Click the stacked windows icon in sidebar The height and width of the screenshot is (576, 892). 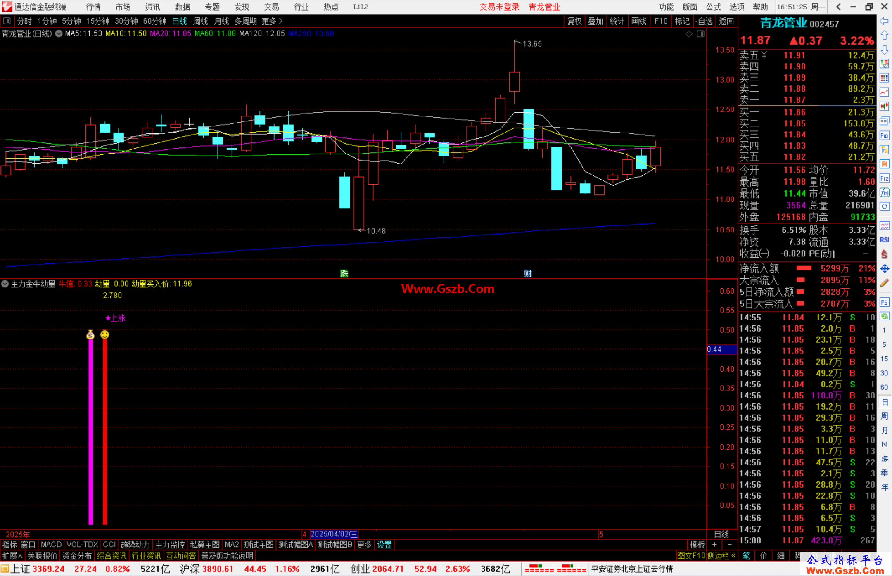(x=884, y=121)
